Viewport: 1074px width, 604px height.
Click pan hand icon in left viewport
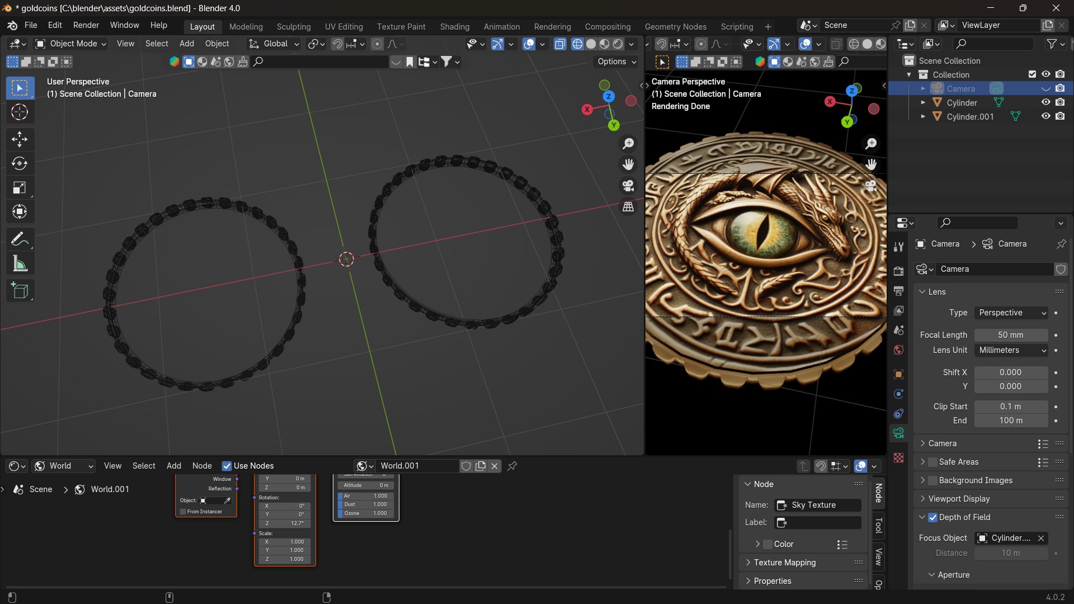point(629,164)
